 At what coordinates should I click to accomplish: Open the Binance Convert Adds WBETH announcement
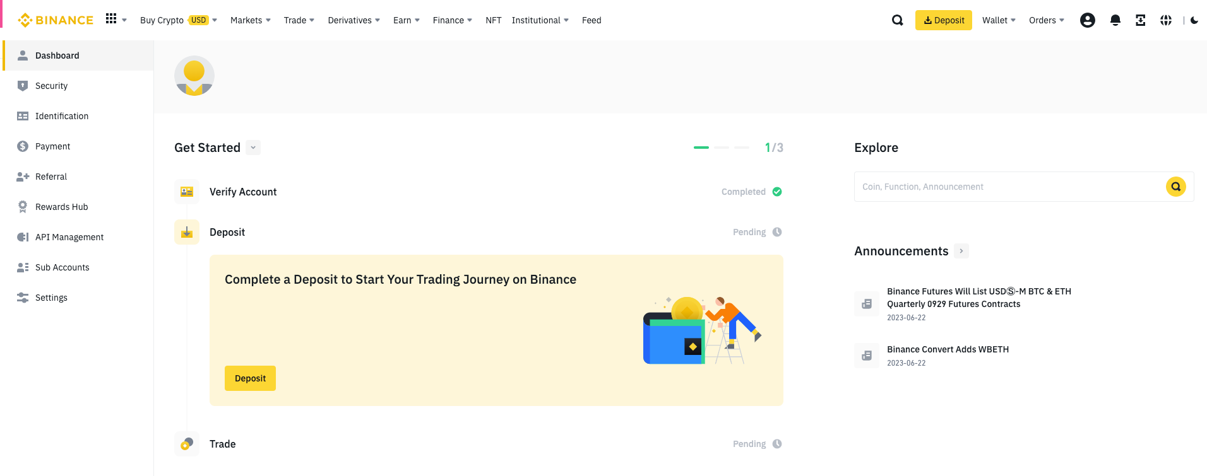click(948, 349)
